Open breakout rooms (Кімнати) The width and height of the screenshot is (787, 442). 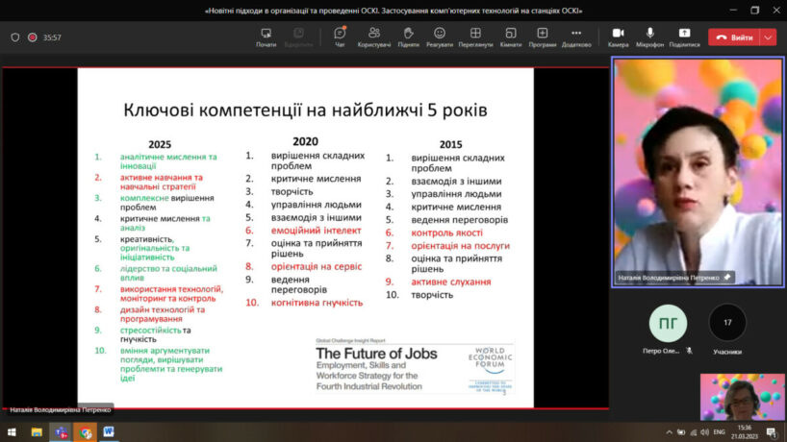pyautogui.click(x=510, y=37)
